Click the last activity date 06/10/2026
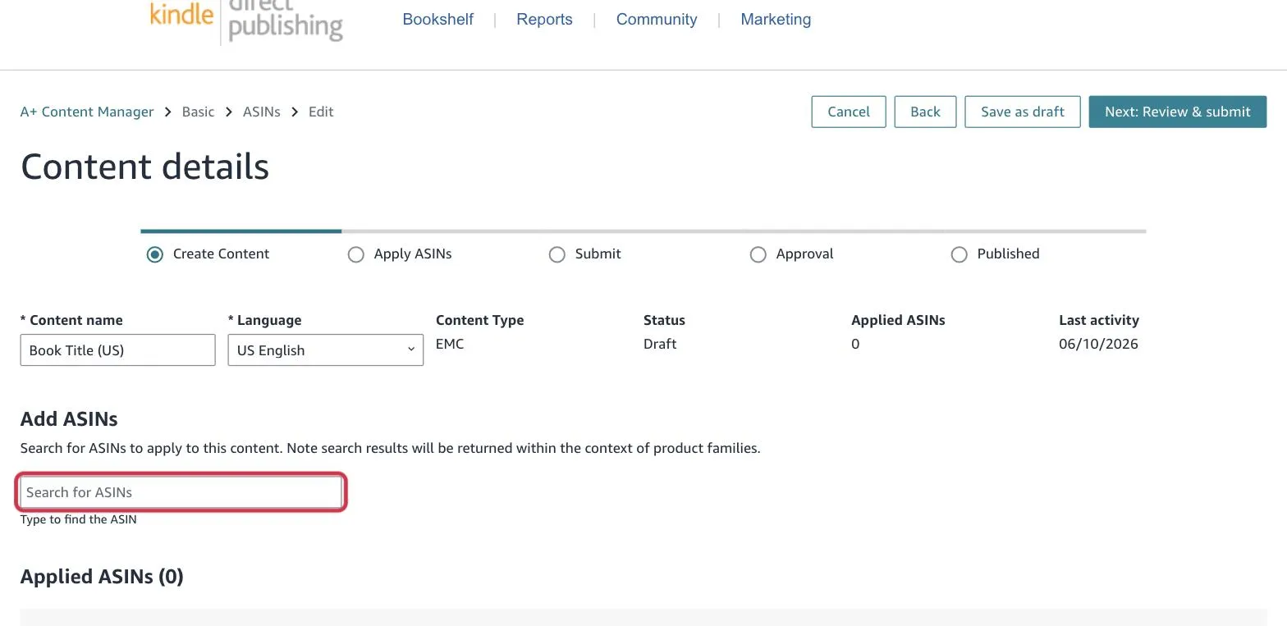The width and height of the screenshot is (1287, 626). click(x=1098, y=344)
